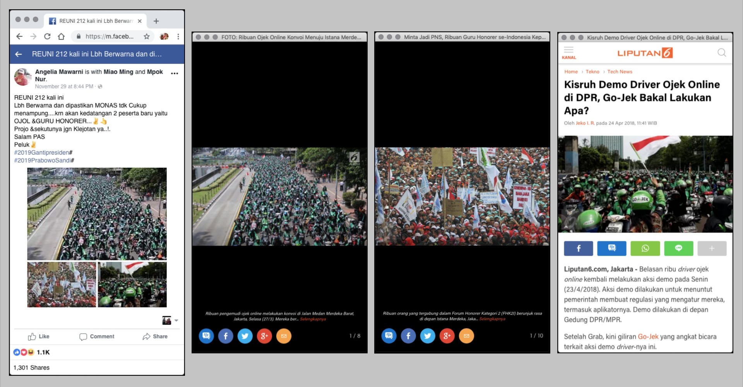Share Liputan6 article via WhatsApp
Image resolution: width=743 pixels, height=387 pixels.
645,248
